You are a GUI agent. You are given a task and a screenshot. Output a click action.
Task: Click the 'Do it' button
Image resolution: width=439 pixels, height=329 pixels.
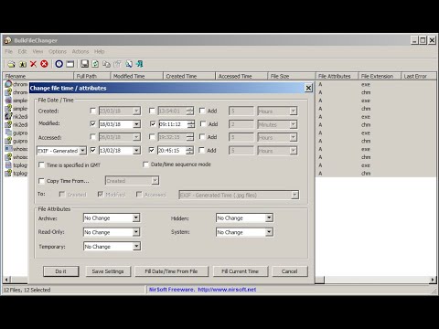[x=61, y=271]
